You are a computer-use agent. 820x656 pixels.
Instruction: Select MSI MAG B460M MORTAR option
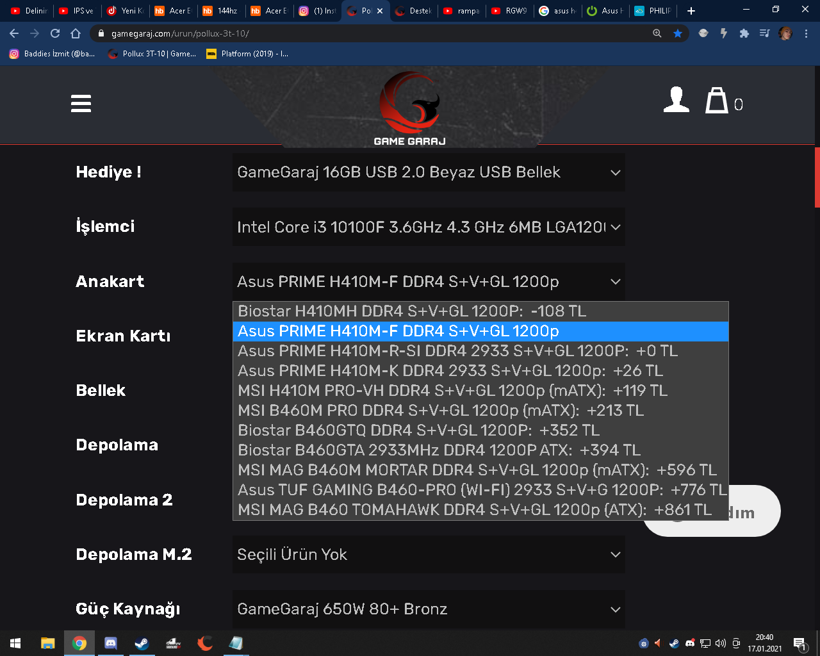480,470
